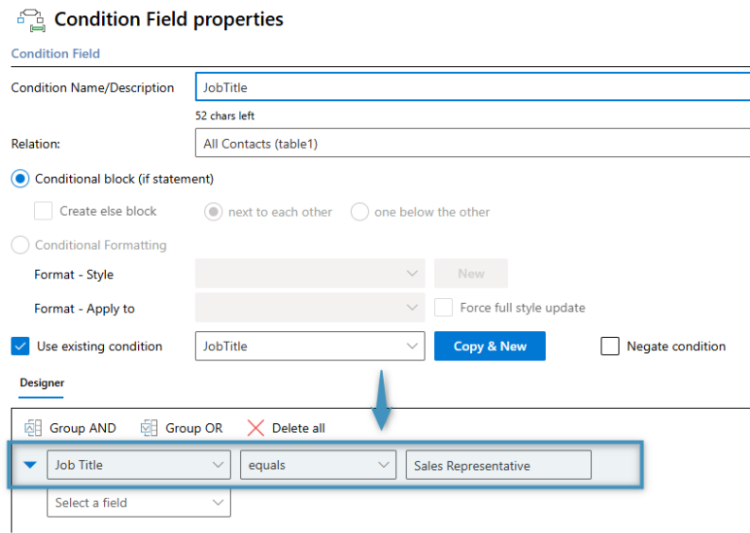Screen dimensions: 750x533
Task: Enable the Negate condition checkbox
Action: 610,346
